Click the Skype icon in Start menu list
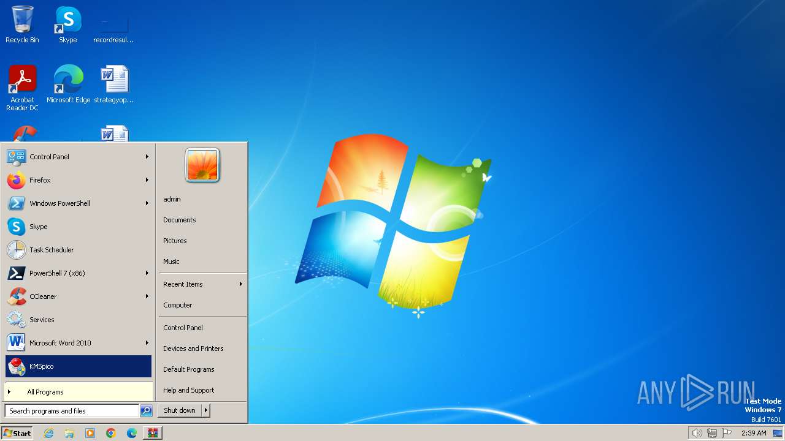Image resolution: width=785 pixels, height=441 pixels. click(x=16, y=227)
